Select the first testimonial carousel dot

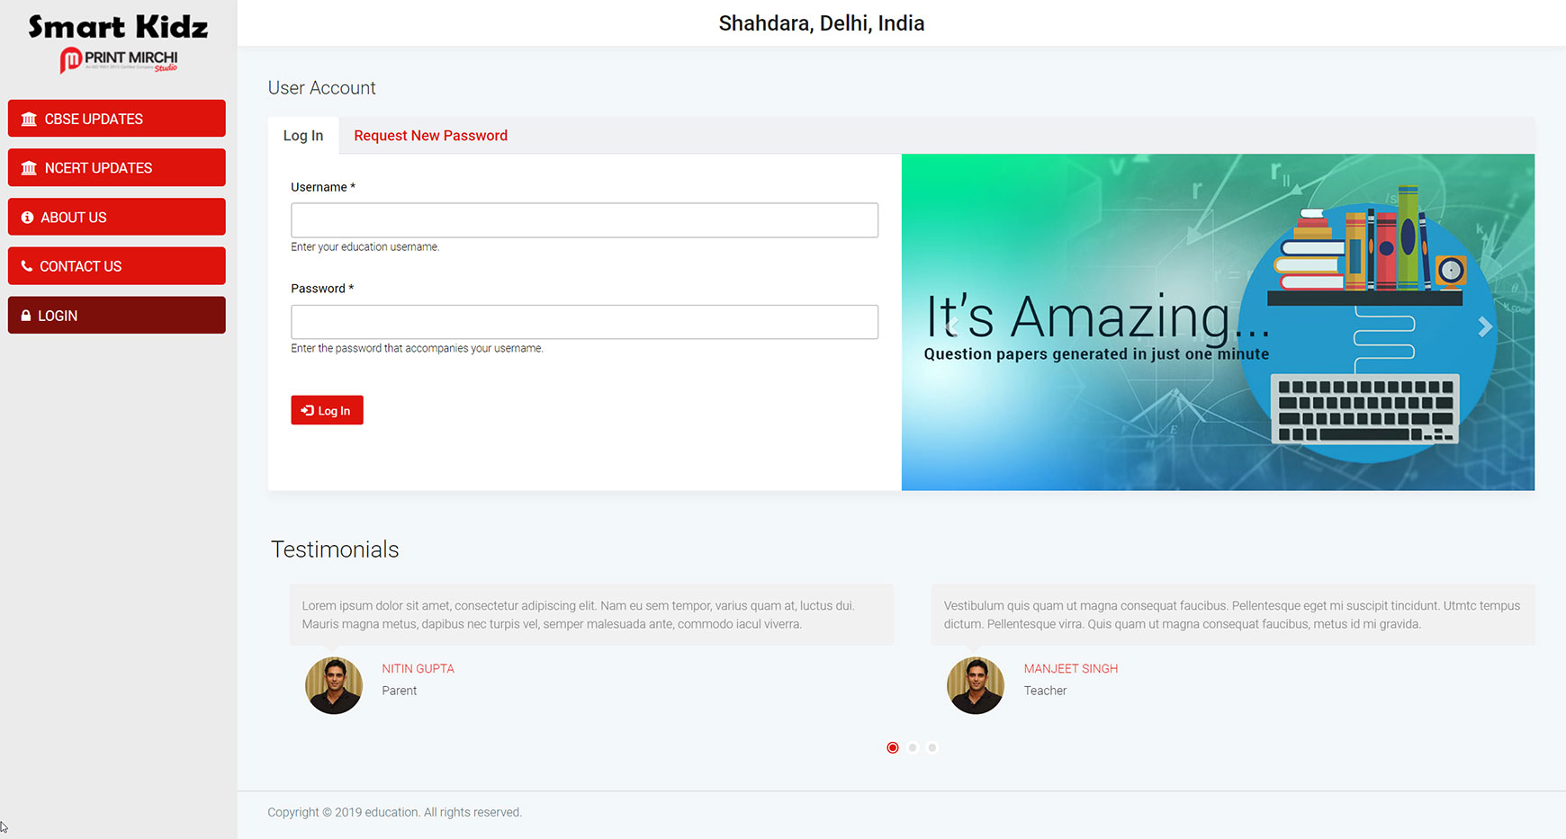coord(892,747)
